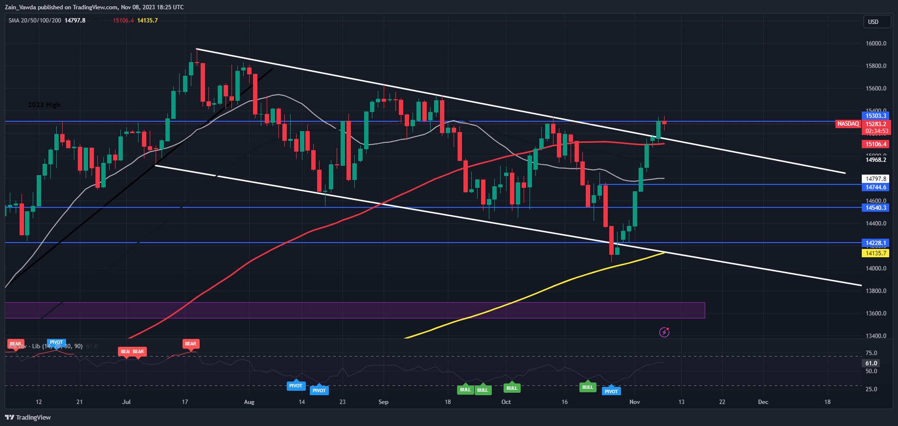Click the Dec label on time axis
The width and height of the screenshot is (898, 426).
pos(763,402)
